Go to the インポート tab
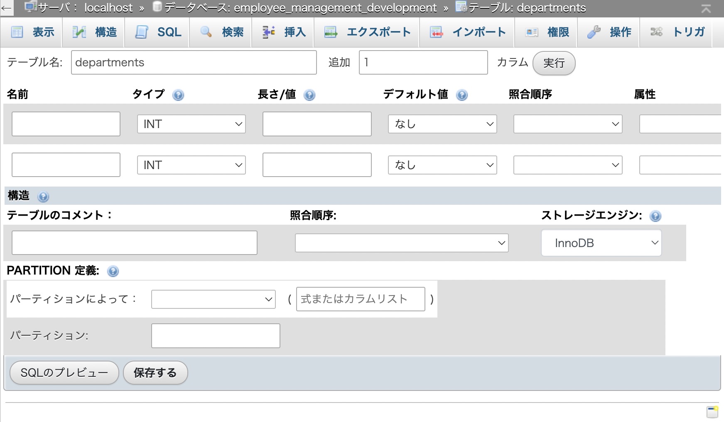The width and height of the screenshot is (724, 422). click(468, 32)
